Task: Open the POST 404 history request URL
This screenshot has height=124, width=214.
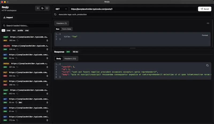Action: click(x=29, y=37)
